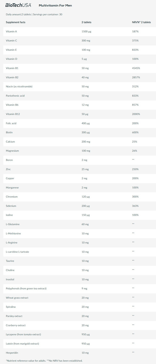Click the Selenium row label
Screen dimensions: 156x364
click(11, 206)
